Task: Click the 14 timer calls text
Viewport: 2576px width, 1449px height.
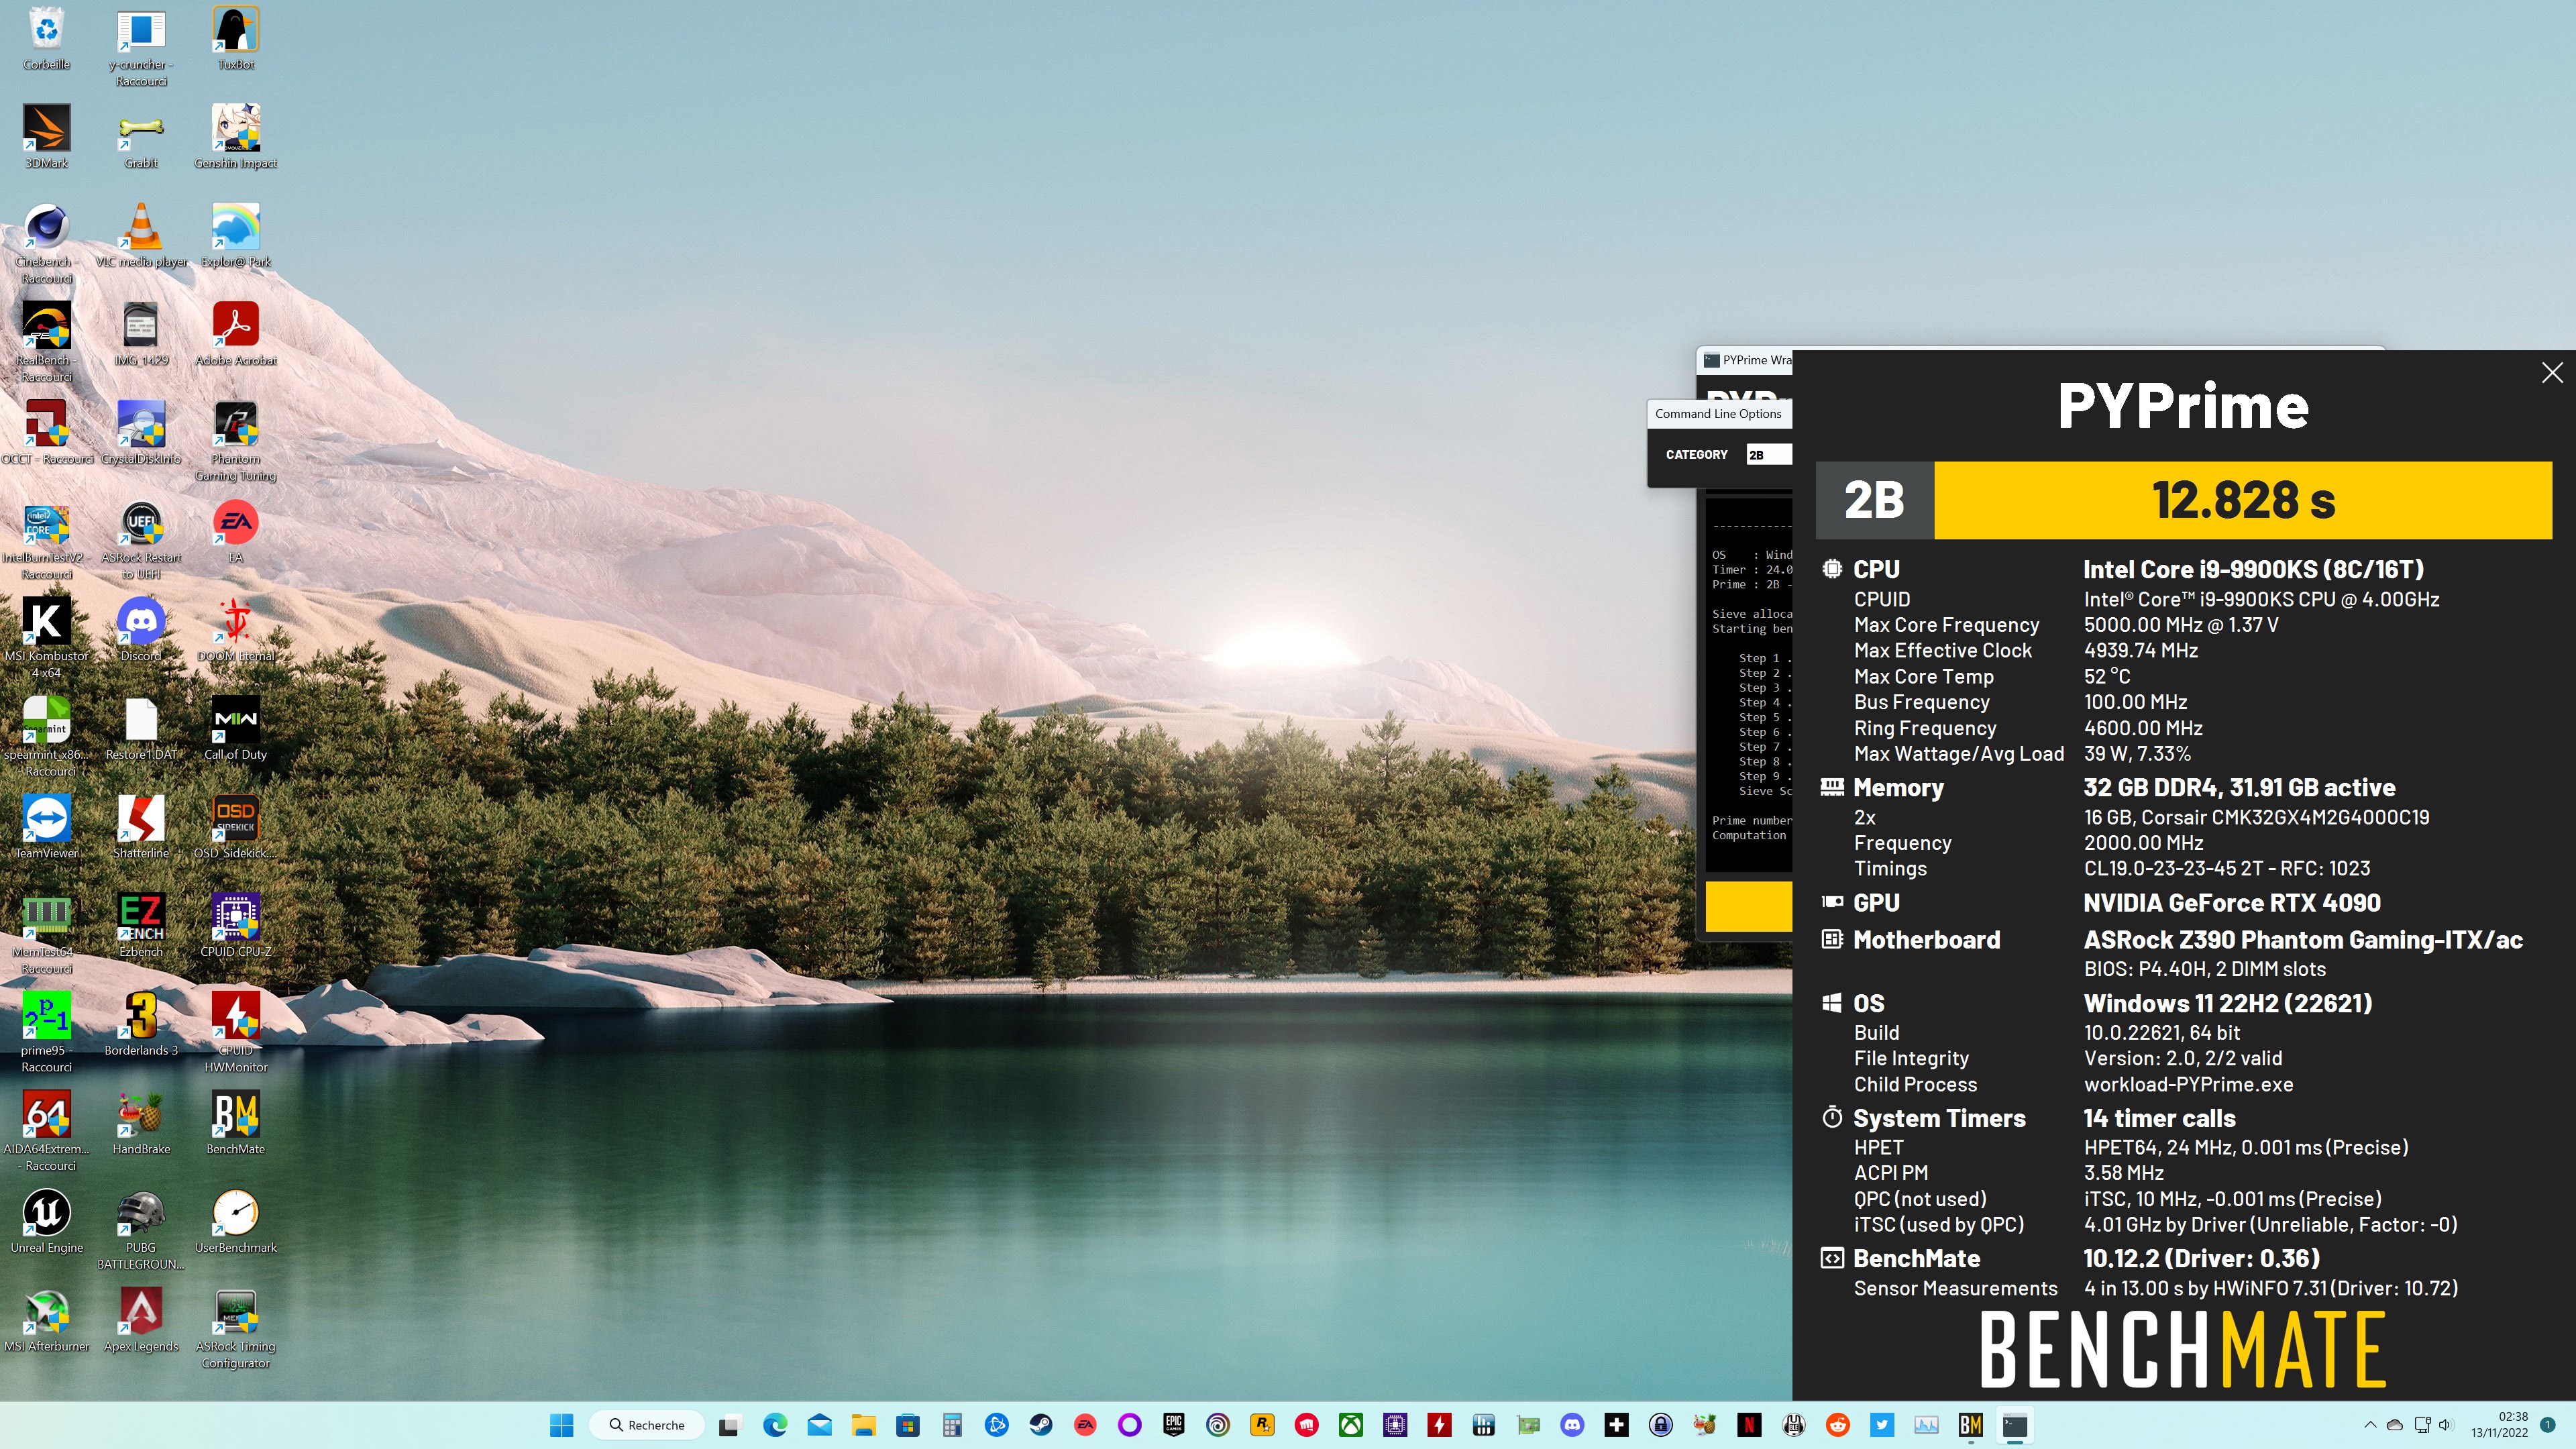Action: pyautogui.click(x=2159, y=1118)
